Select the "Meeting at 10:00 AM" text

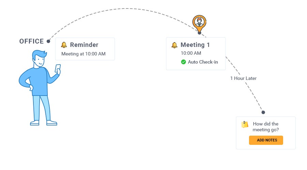(x=84, y=54)
